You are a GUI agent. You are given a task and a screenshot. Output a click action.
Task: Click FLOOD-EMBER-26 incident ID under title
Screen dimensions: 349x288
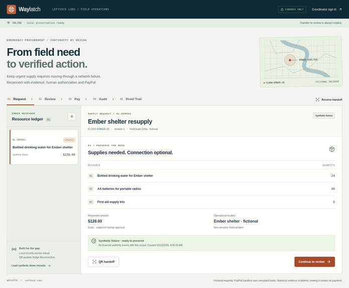coord(98,129)
